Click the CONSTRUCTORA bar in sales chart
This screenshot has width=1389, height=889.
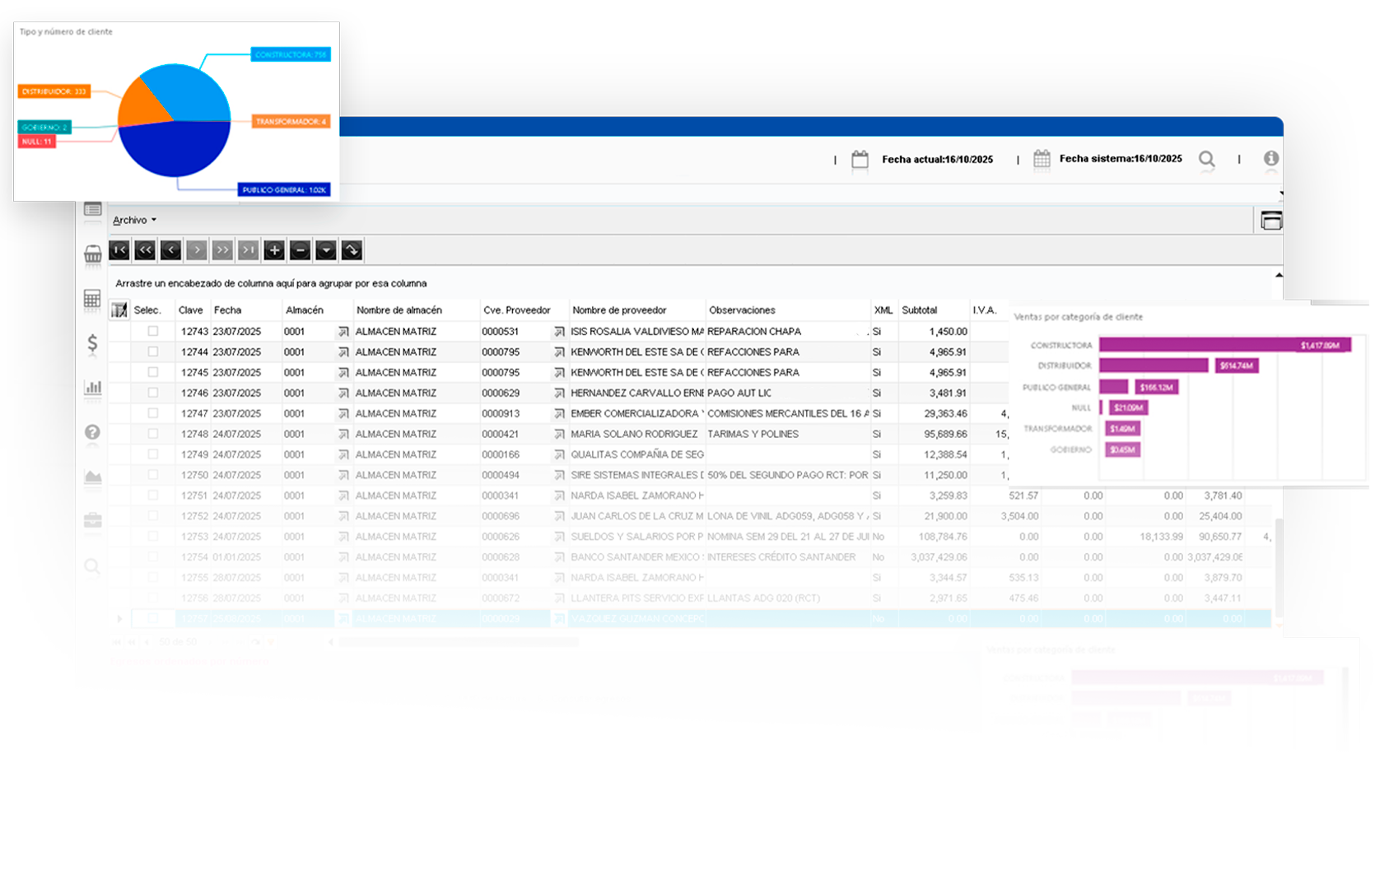click(1224, 345)
